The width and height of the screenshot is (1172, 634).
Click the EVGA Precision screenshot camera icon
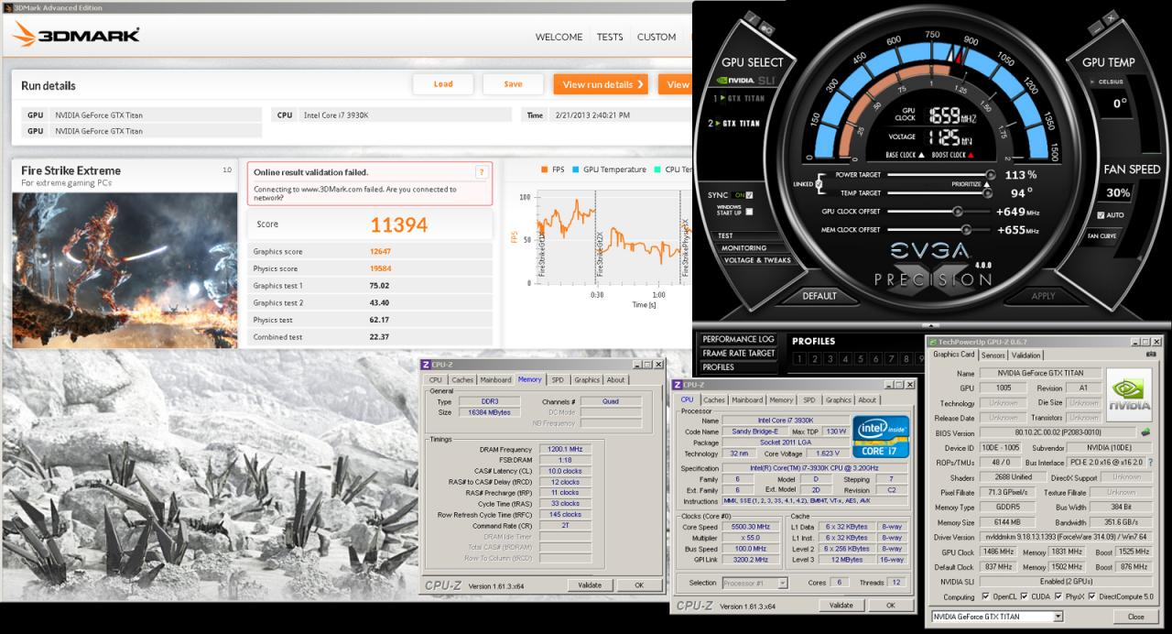click(x=767, y=29)
